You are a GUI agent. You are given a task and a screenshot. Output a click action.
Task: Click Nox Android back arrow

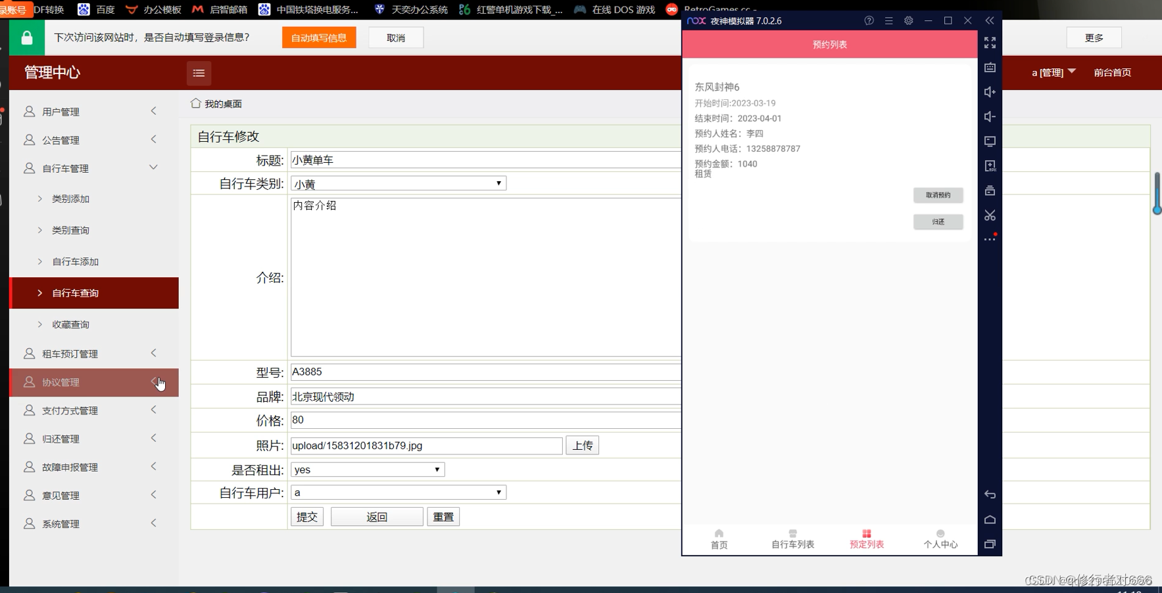click(x=990, y=494)
